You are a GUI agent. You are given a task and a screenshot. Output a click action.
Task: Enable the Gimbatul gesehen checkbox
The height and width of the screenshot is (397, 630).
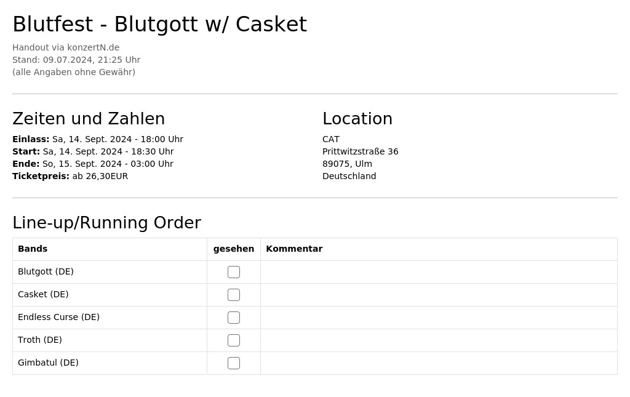pyautogui.click(x=233, y=363)
